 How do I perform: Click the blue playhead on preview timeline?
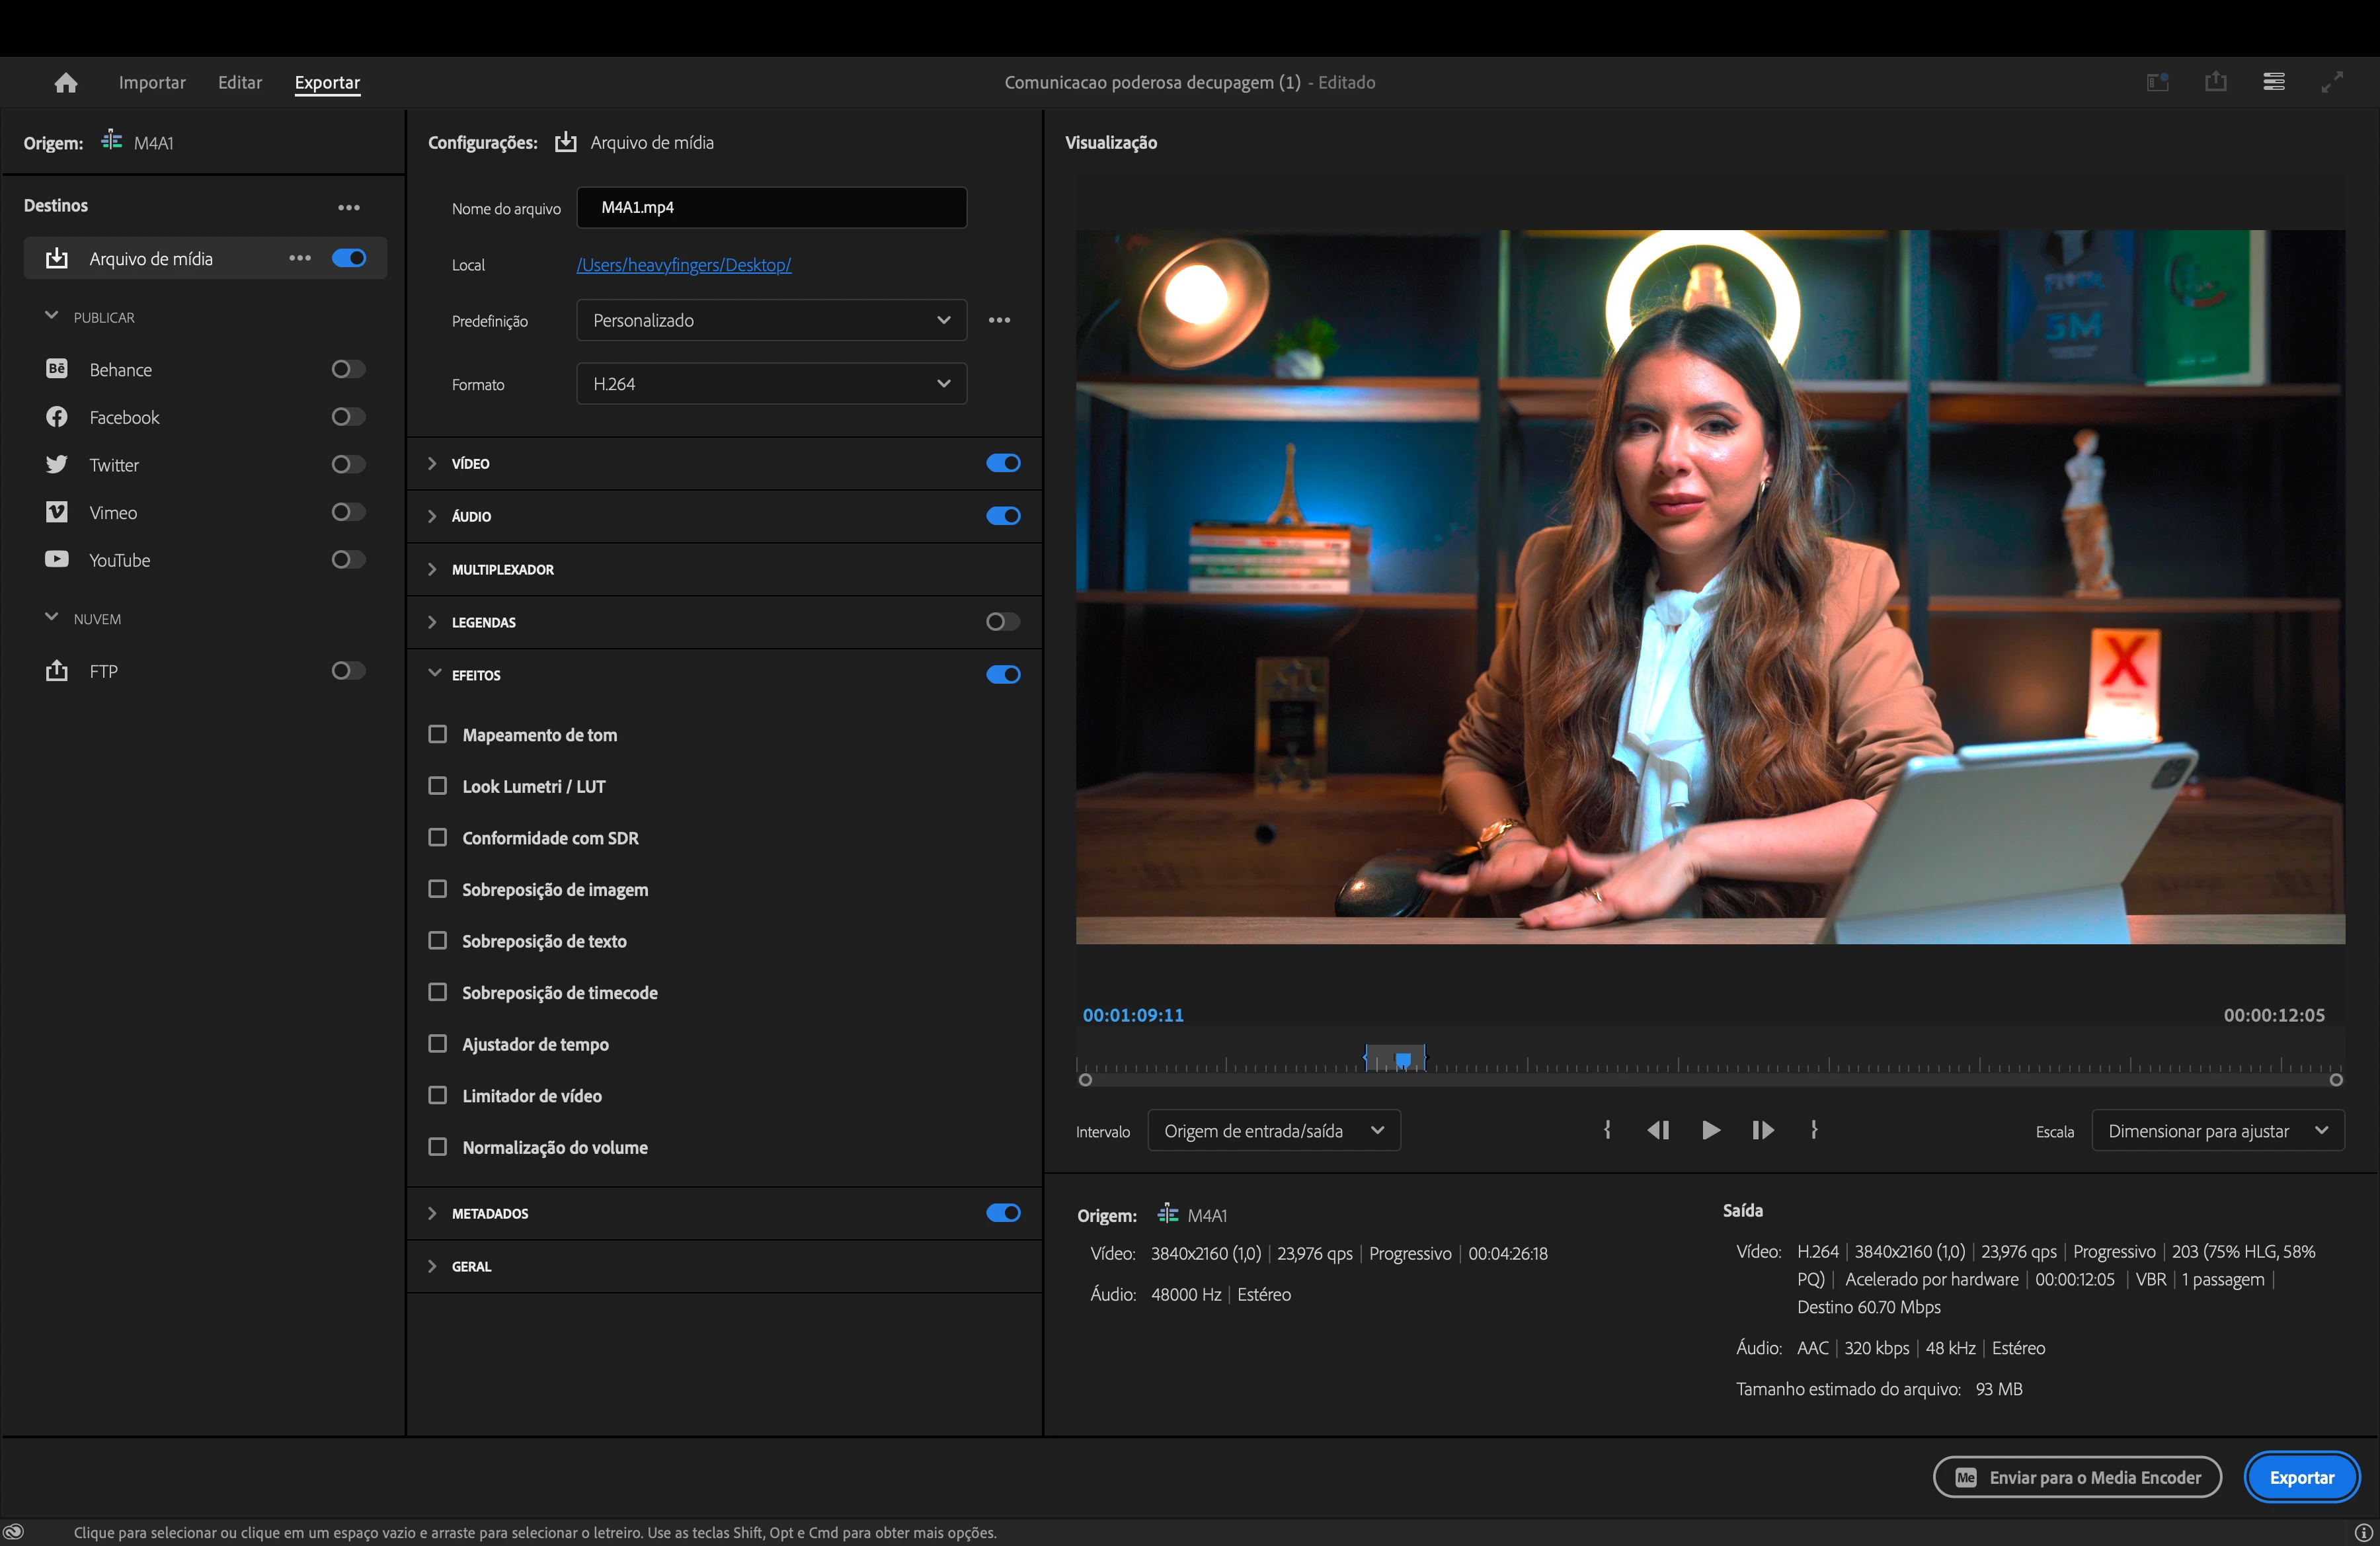click(1403, 1059)
